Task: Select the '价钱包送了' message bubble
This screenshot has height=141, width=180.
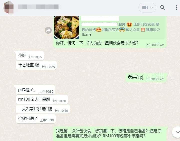Action: coord(36,119)
